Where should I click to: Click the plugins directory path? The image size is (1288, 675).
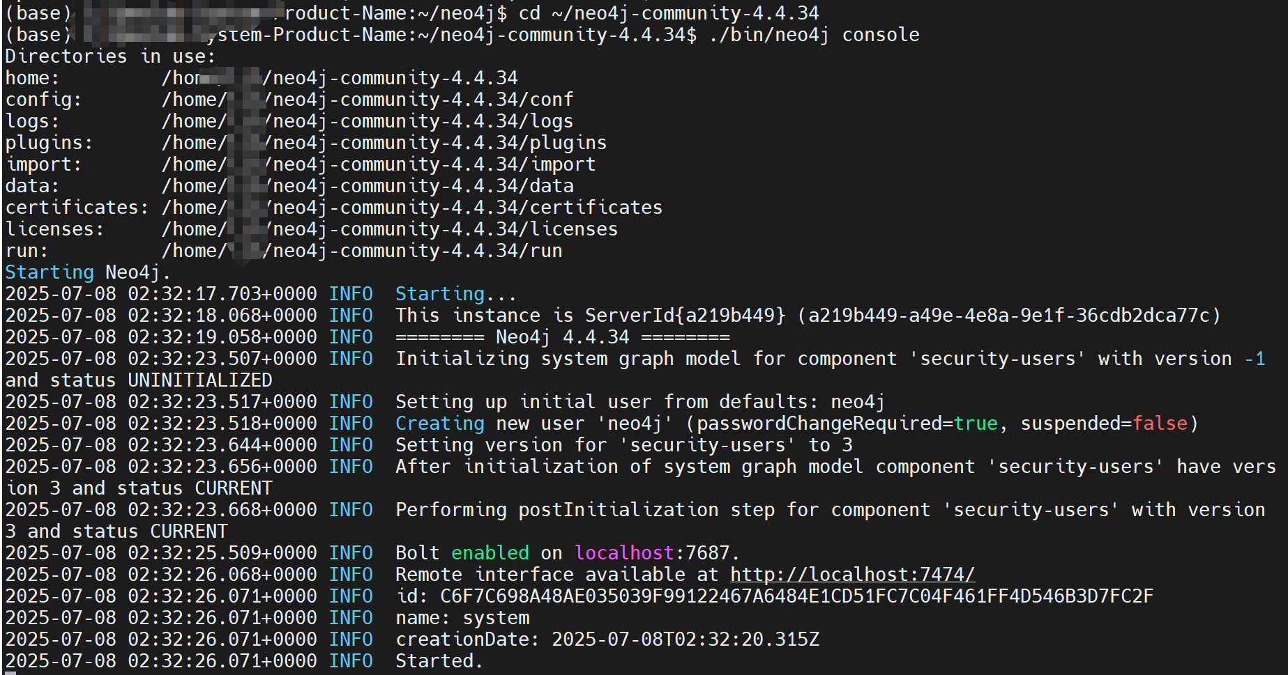[384, 142]
